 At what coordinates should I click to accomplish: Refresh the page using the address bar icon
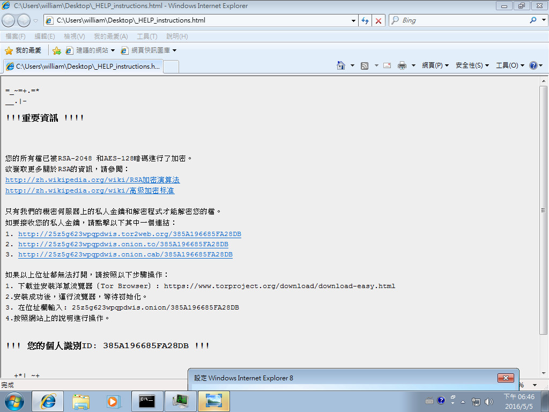click(365, 20)
